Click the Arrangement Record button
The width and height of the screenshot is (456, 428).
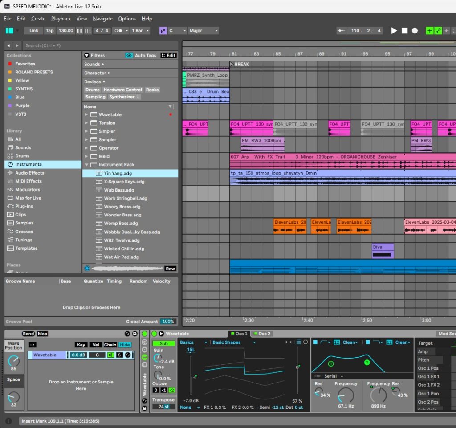click(x=415, y=31)
